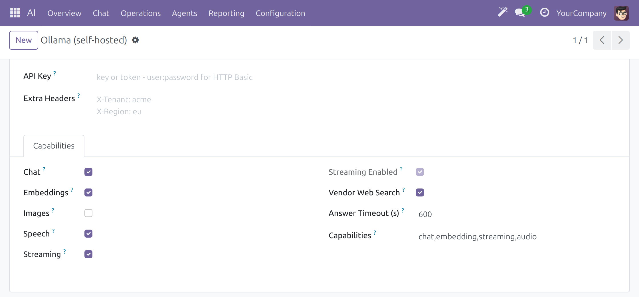Open the Reporting menu

click(226, 13)
